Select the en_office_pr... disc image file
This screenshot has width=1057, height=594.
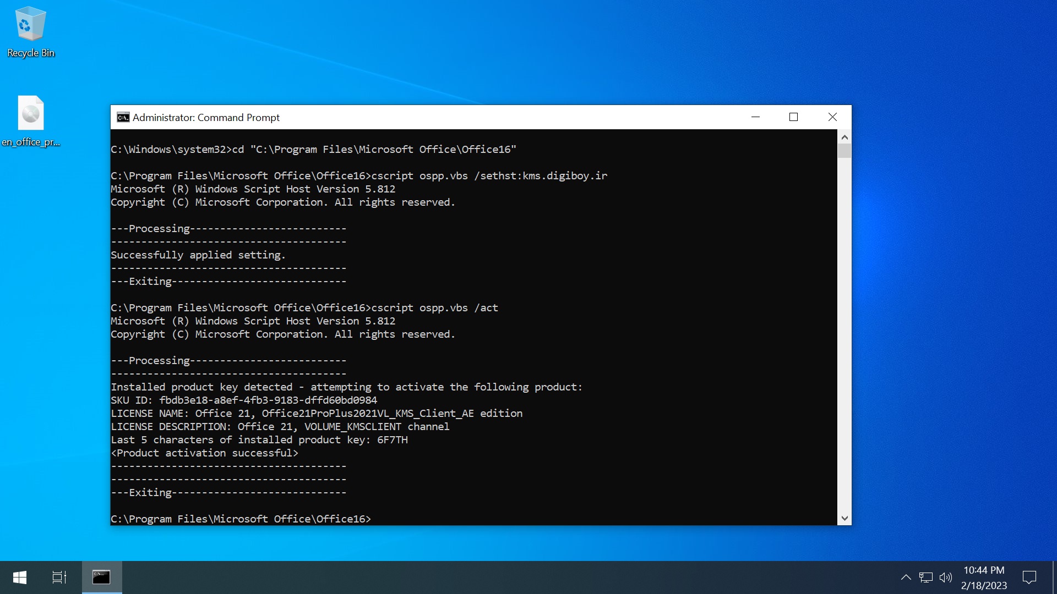click(x=31, y=121)
